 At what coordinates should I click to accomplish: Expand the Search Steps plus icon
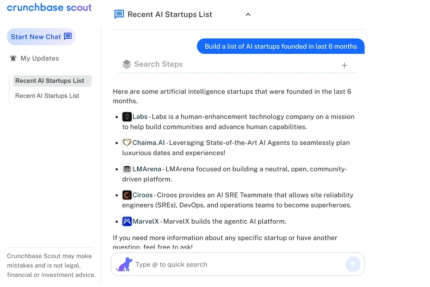click(344, 65)
